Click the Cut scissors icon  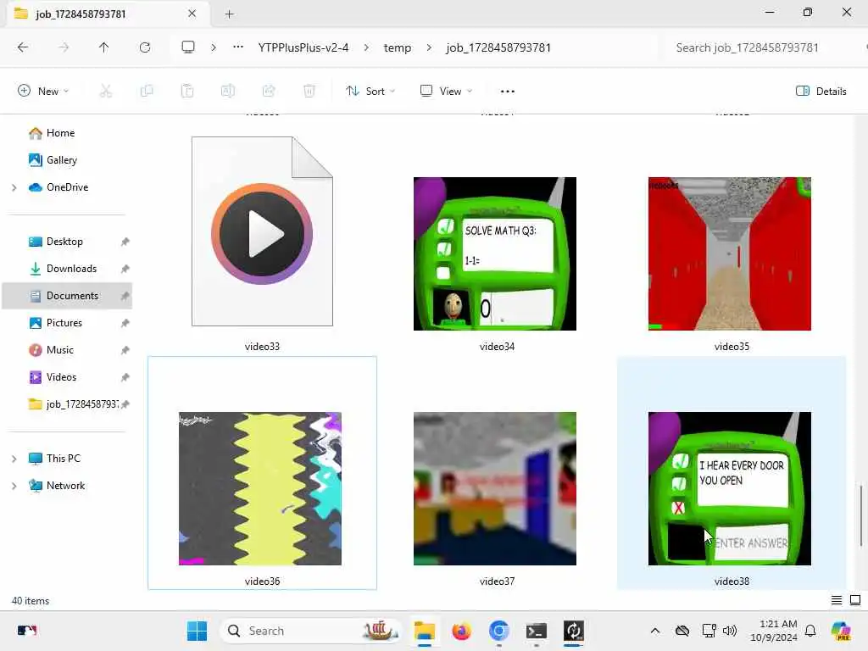[106, 92]
